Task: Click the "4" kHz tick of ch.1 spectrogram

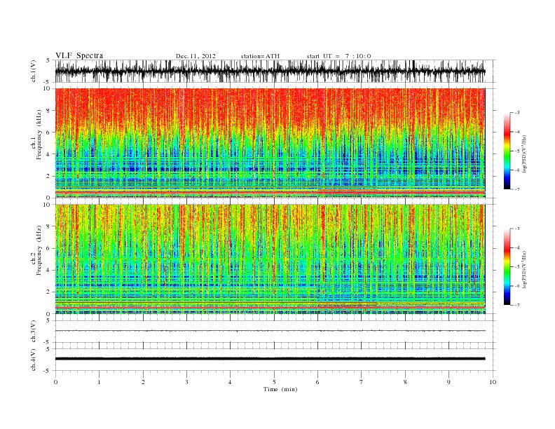Action: pyautogui.click(x=49, y=154)
